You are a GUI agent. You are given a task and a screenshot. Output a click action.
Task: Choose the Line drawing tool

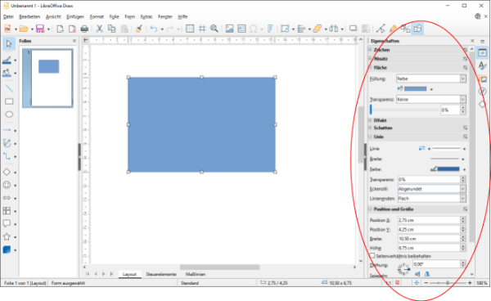coord(9,88)
